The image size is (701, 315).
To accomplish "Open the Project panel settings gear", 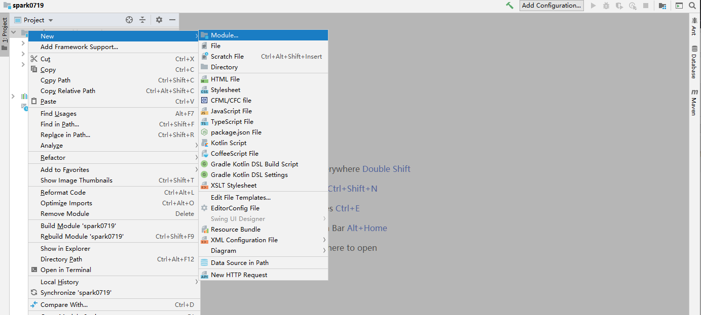I will (159, 20).
